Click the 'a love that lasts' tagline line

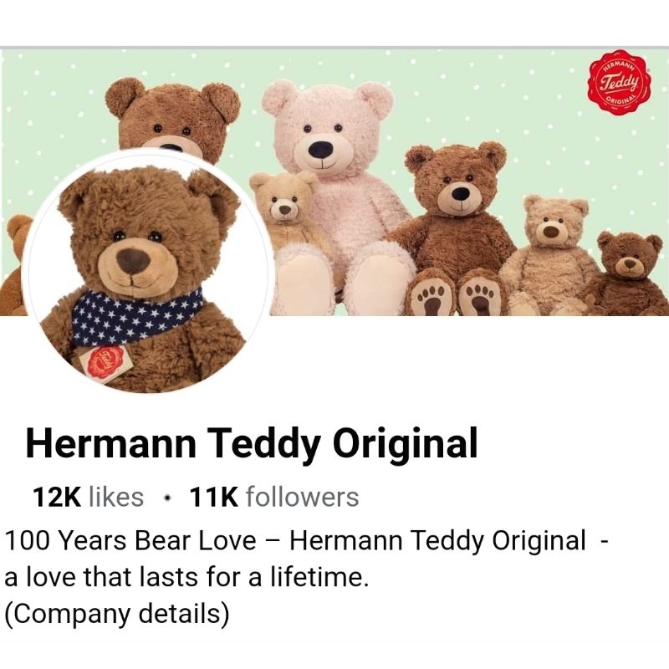click(x=186, y=577)
